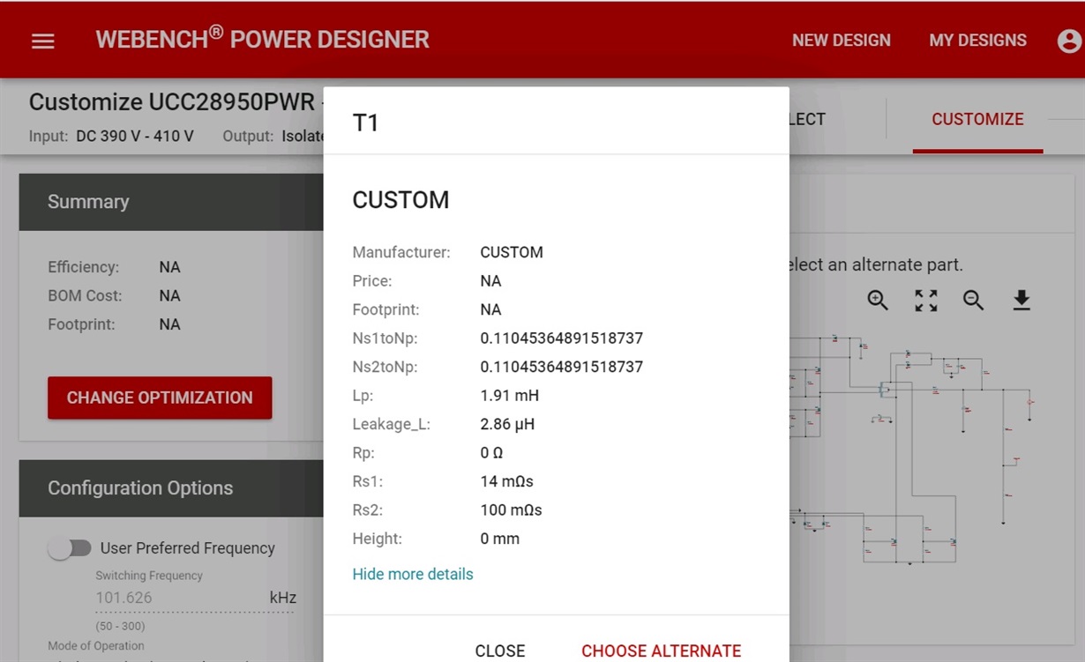Toggle User Preferred Frequency switch
The image size is (1085, 662).
click(x=70, y=548)
